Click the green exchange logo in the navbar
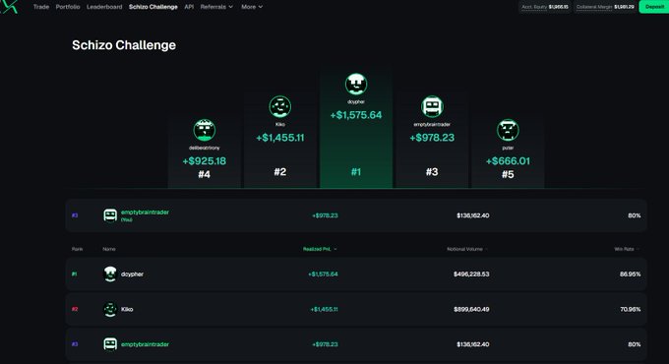This screenshot has height=364, width=669. [9, 7]
